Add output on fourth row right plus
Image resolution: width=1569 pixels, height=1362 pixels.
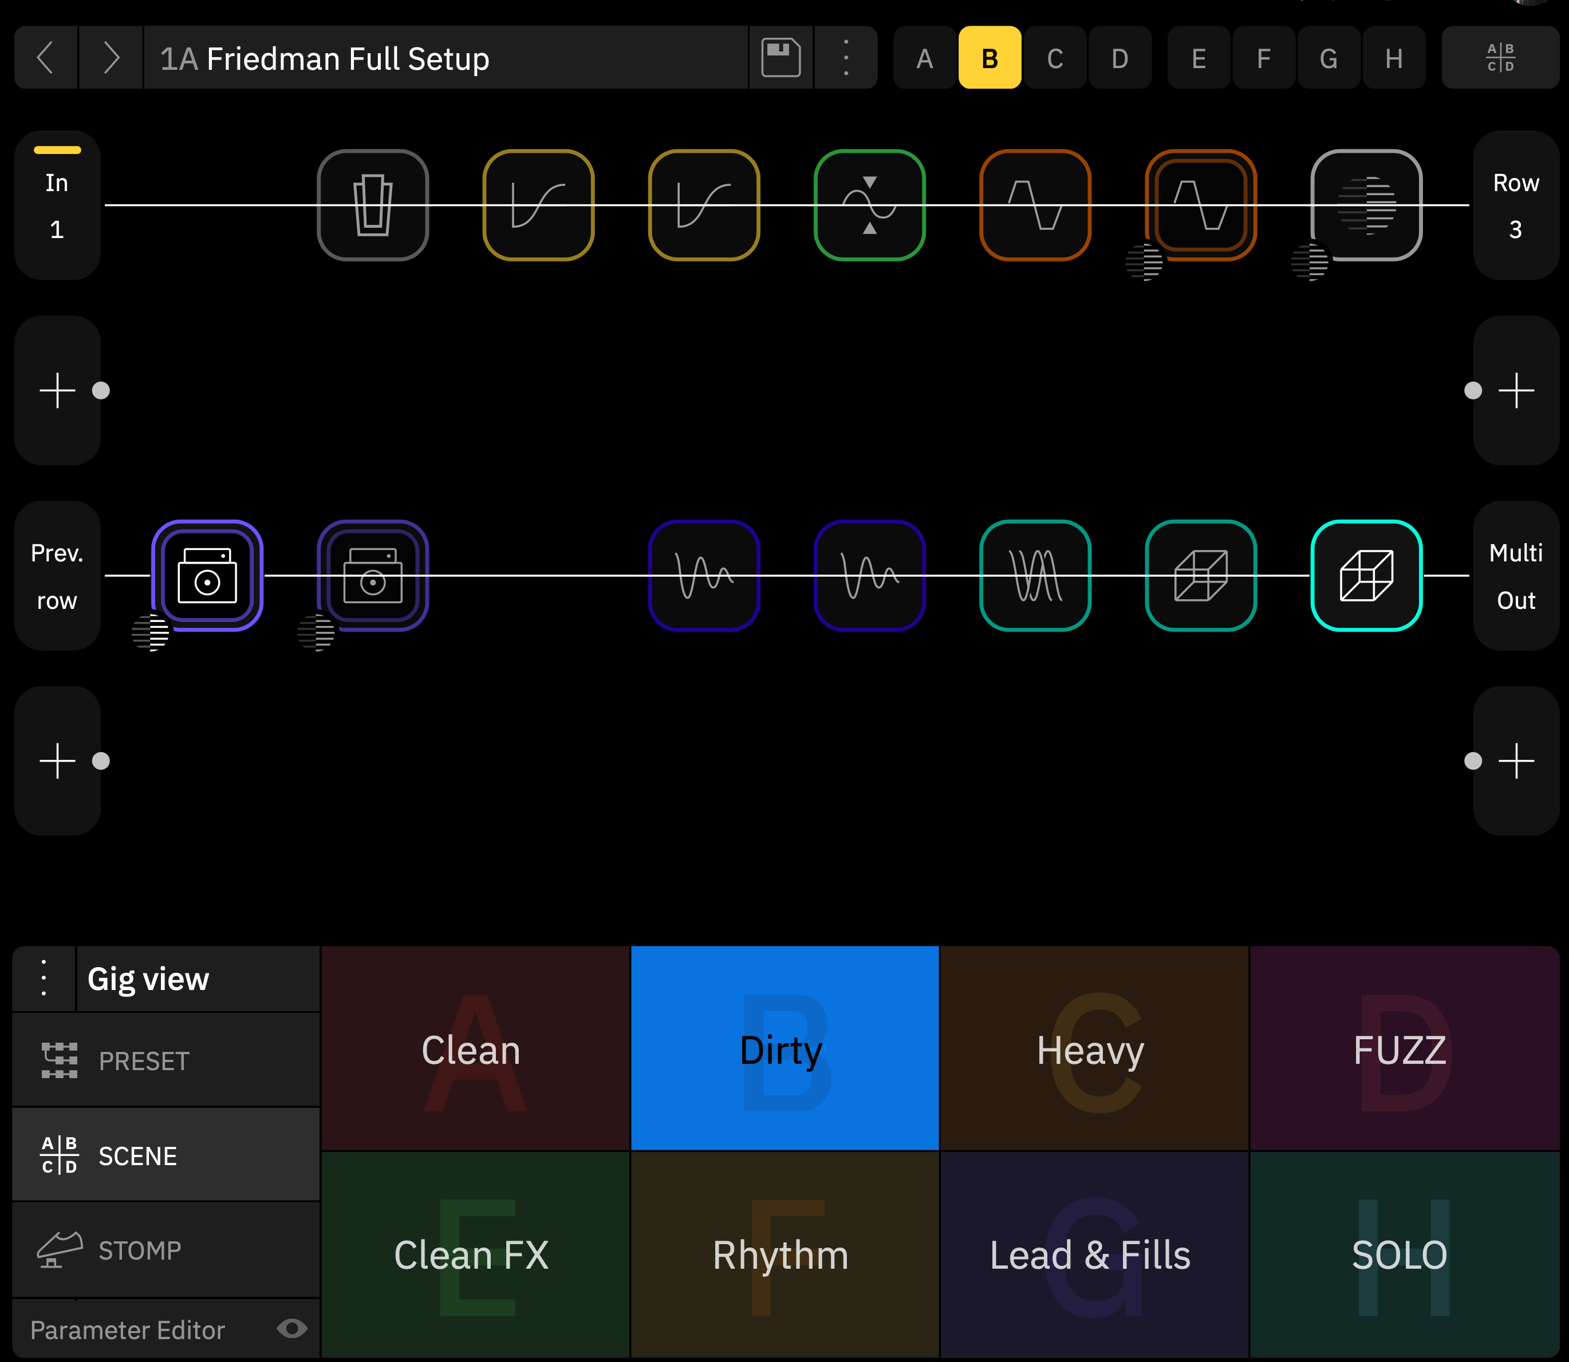(x=1516, y=761)
